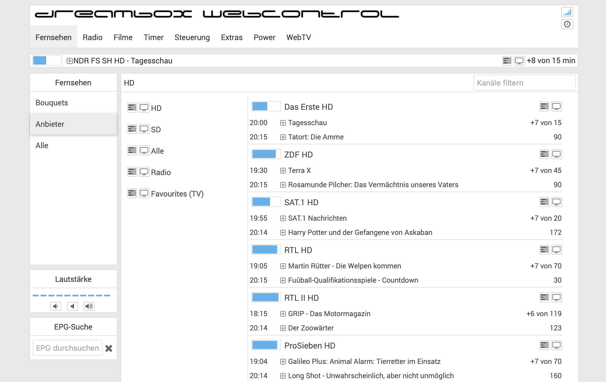The height and width of the screenshot is (382, 606).
Task: Focus the Kanäle filtern input field
Action: [x=524, y=83]
